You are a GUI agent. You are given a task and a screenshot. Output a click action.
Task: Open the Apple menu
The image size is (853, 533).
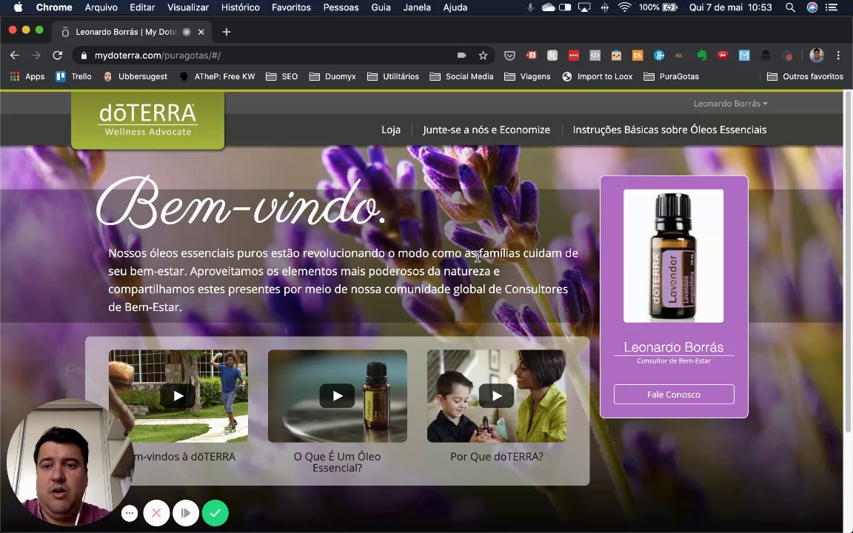pos(18,7)
